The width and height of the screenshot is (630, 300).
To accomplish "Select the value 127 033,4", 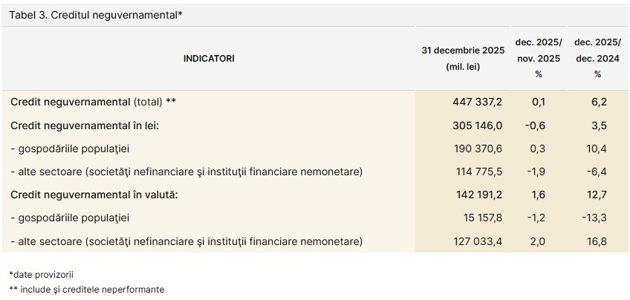I will click(x=477, y=241).
